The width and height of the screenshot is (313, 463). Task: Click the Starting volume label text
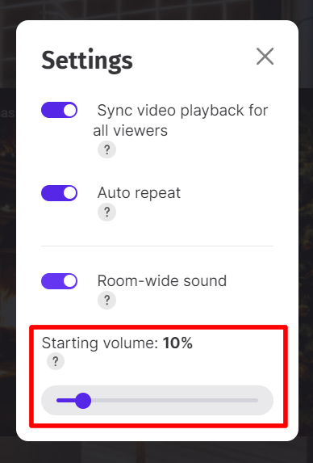(x=100, y=343)
